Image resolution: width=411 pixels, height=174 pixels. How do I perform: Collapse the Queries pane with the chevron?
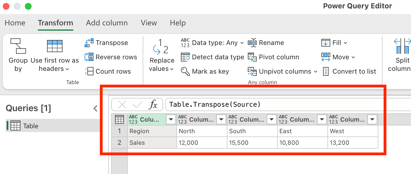[x=95, y=108]
